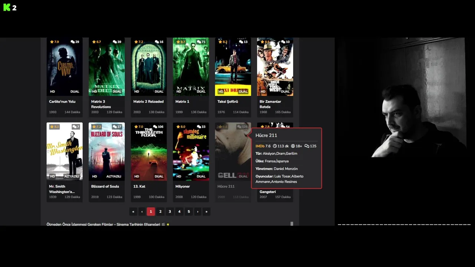Click star rating 8.0 on Slumdog Millionaire
This screenshot has height=267, width=475.
181,127
